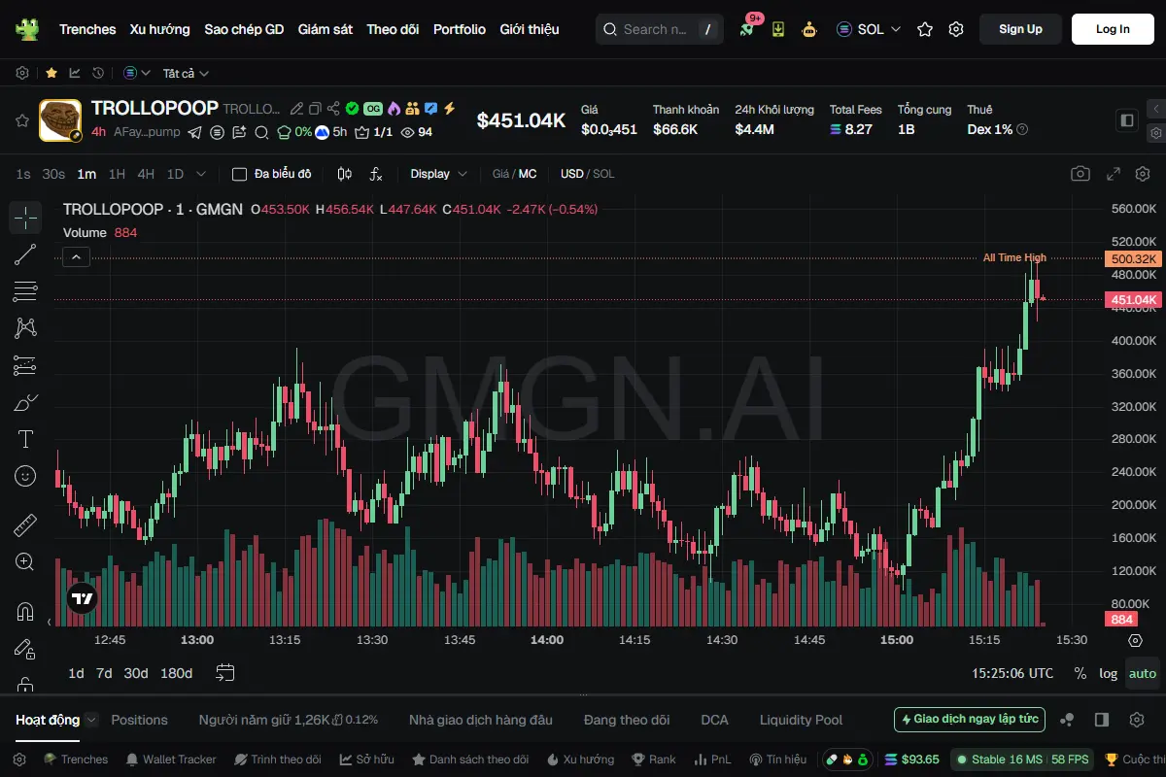The height and width of the screenshot is (777, 1166).
Task: Click the Log In button
Action: click(1113, 29)
